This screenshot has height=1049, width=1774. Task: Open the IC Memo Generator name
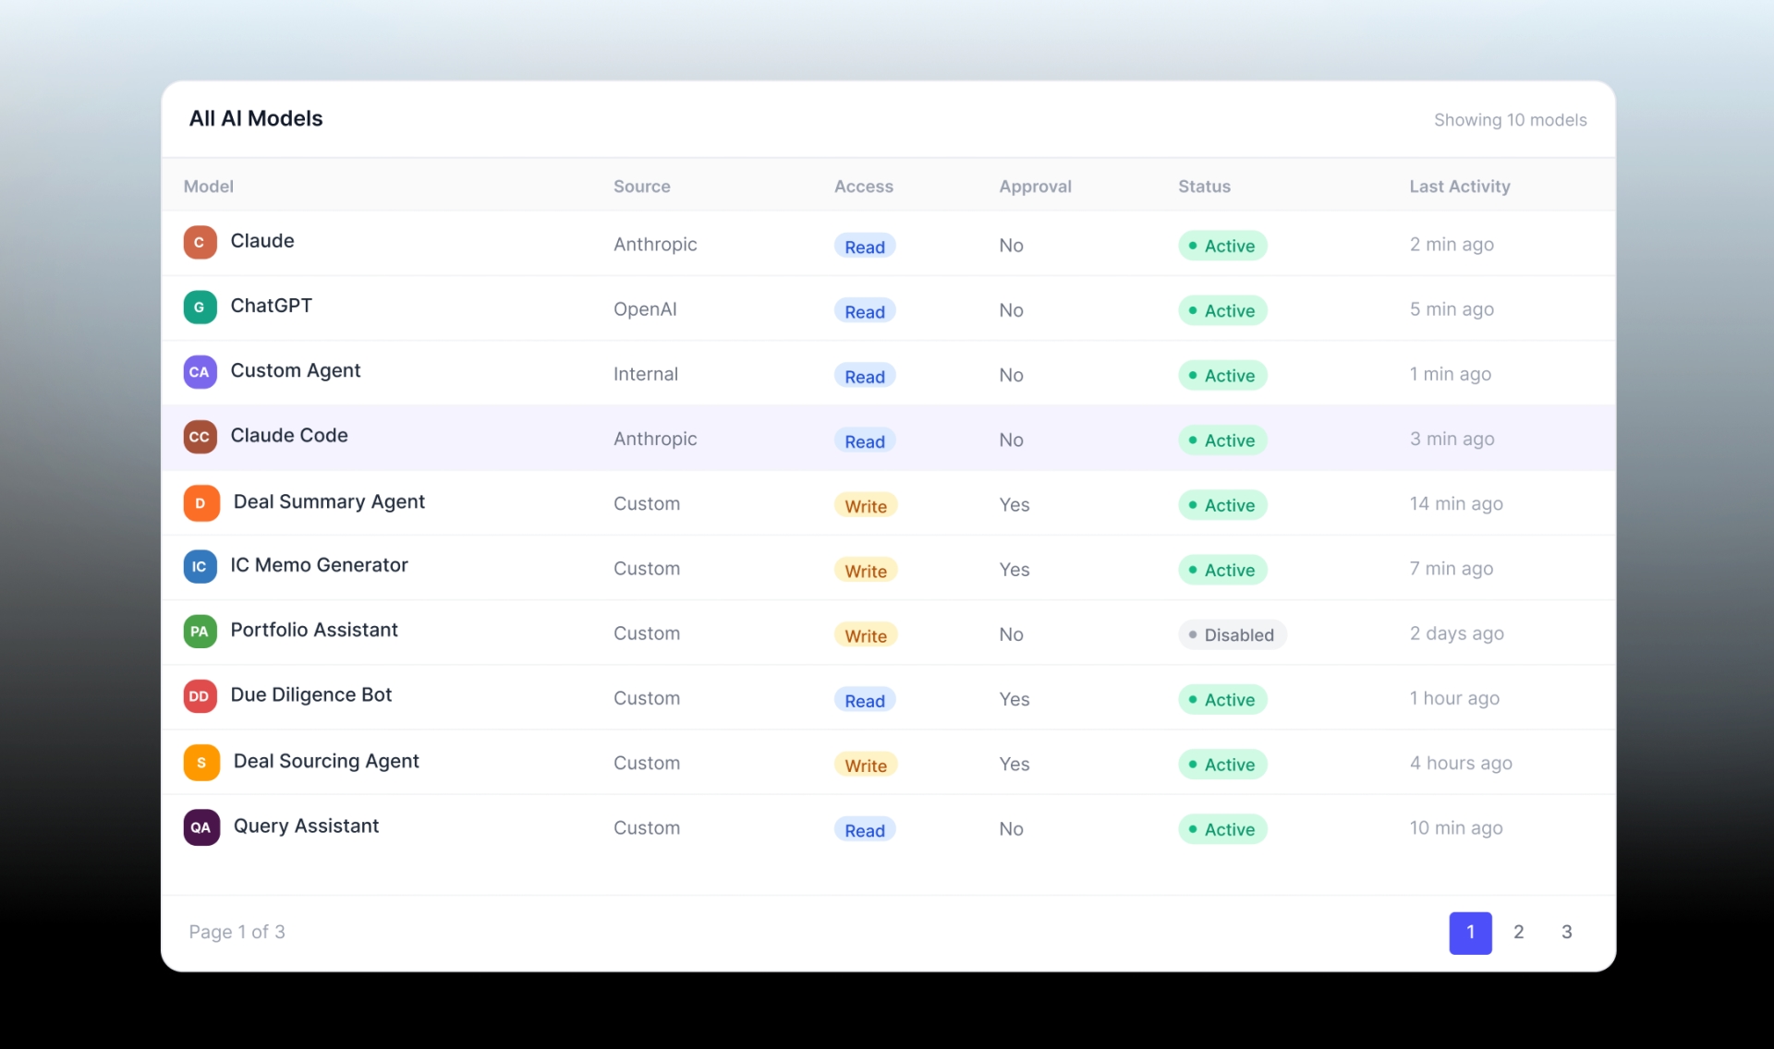click(319, 564)
